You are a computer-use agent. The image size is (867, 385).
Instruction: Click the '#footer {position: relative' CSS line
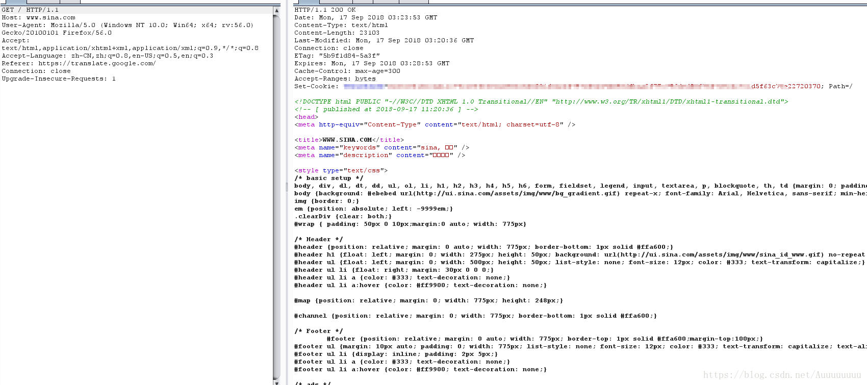click(545, 339)
